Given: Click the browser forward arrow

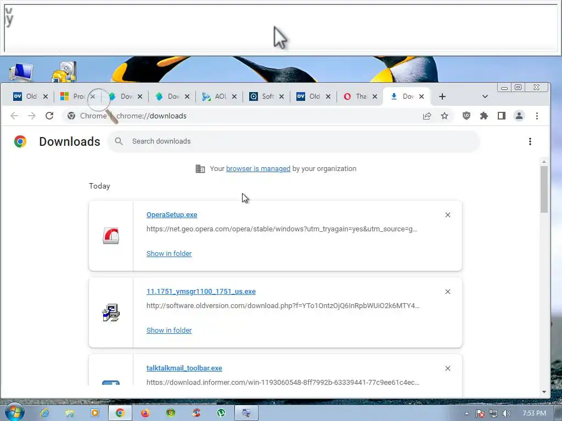Looking at the screenshot, I should tap(32, 116).
